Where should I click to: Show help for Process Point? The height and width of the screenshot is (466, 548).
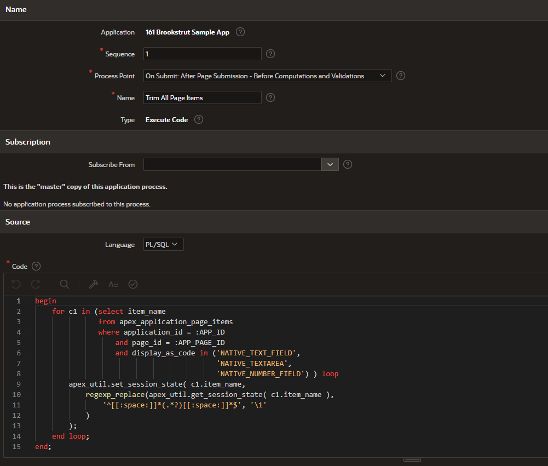click(x=401, y=76)
